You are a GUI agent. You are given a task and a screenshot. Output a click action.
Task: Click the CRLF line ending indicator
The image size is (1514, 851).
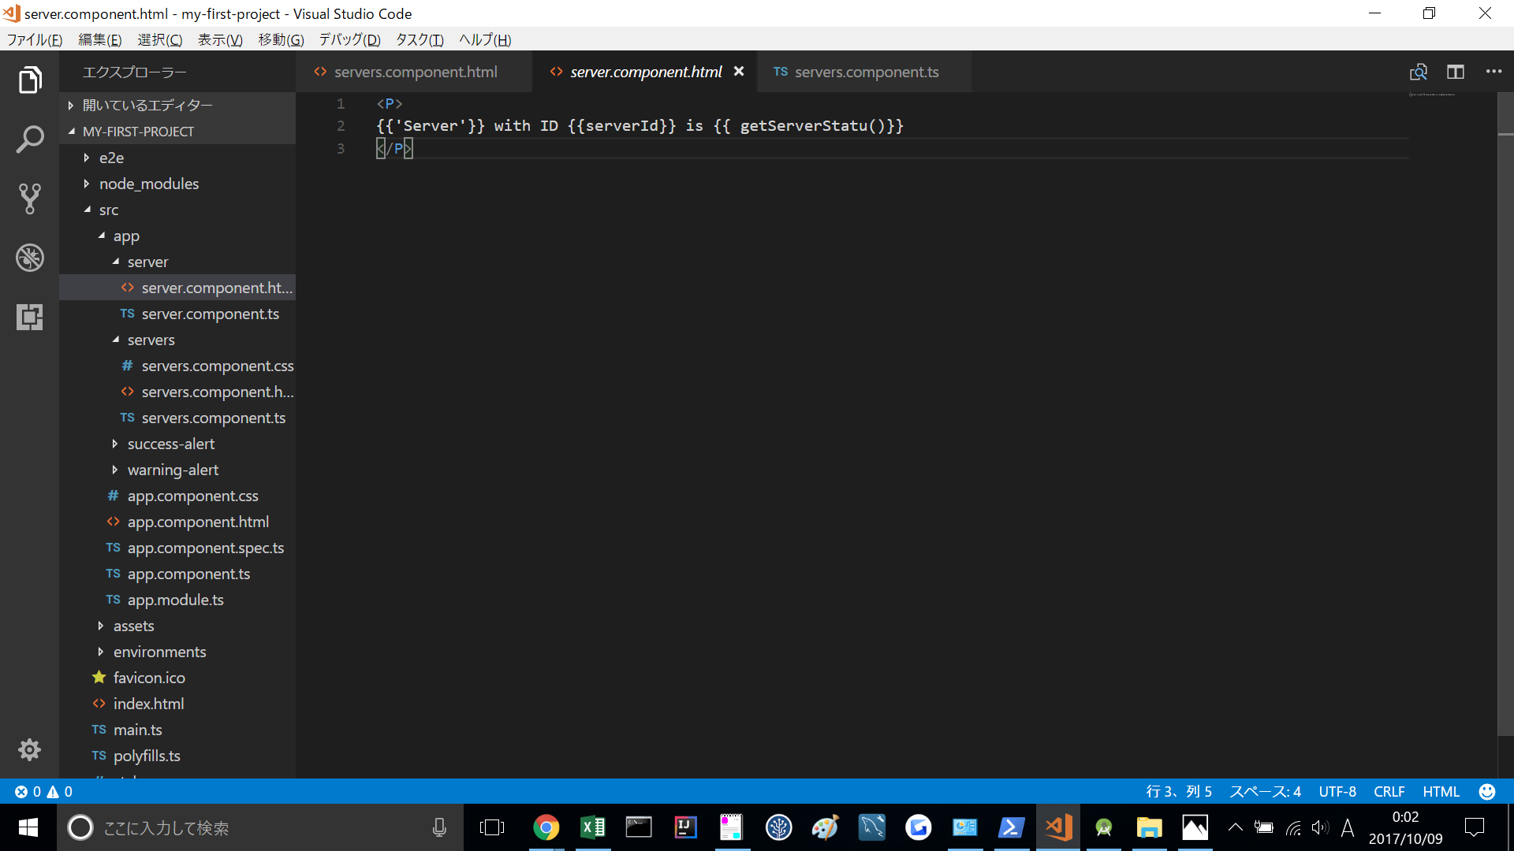click(1389, 791)
